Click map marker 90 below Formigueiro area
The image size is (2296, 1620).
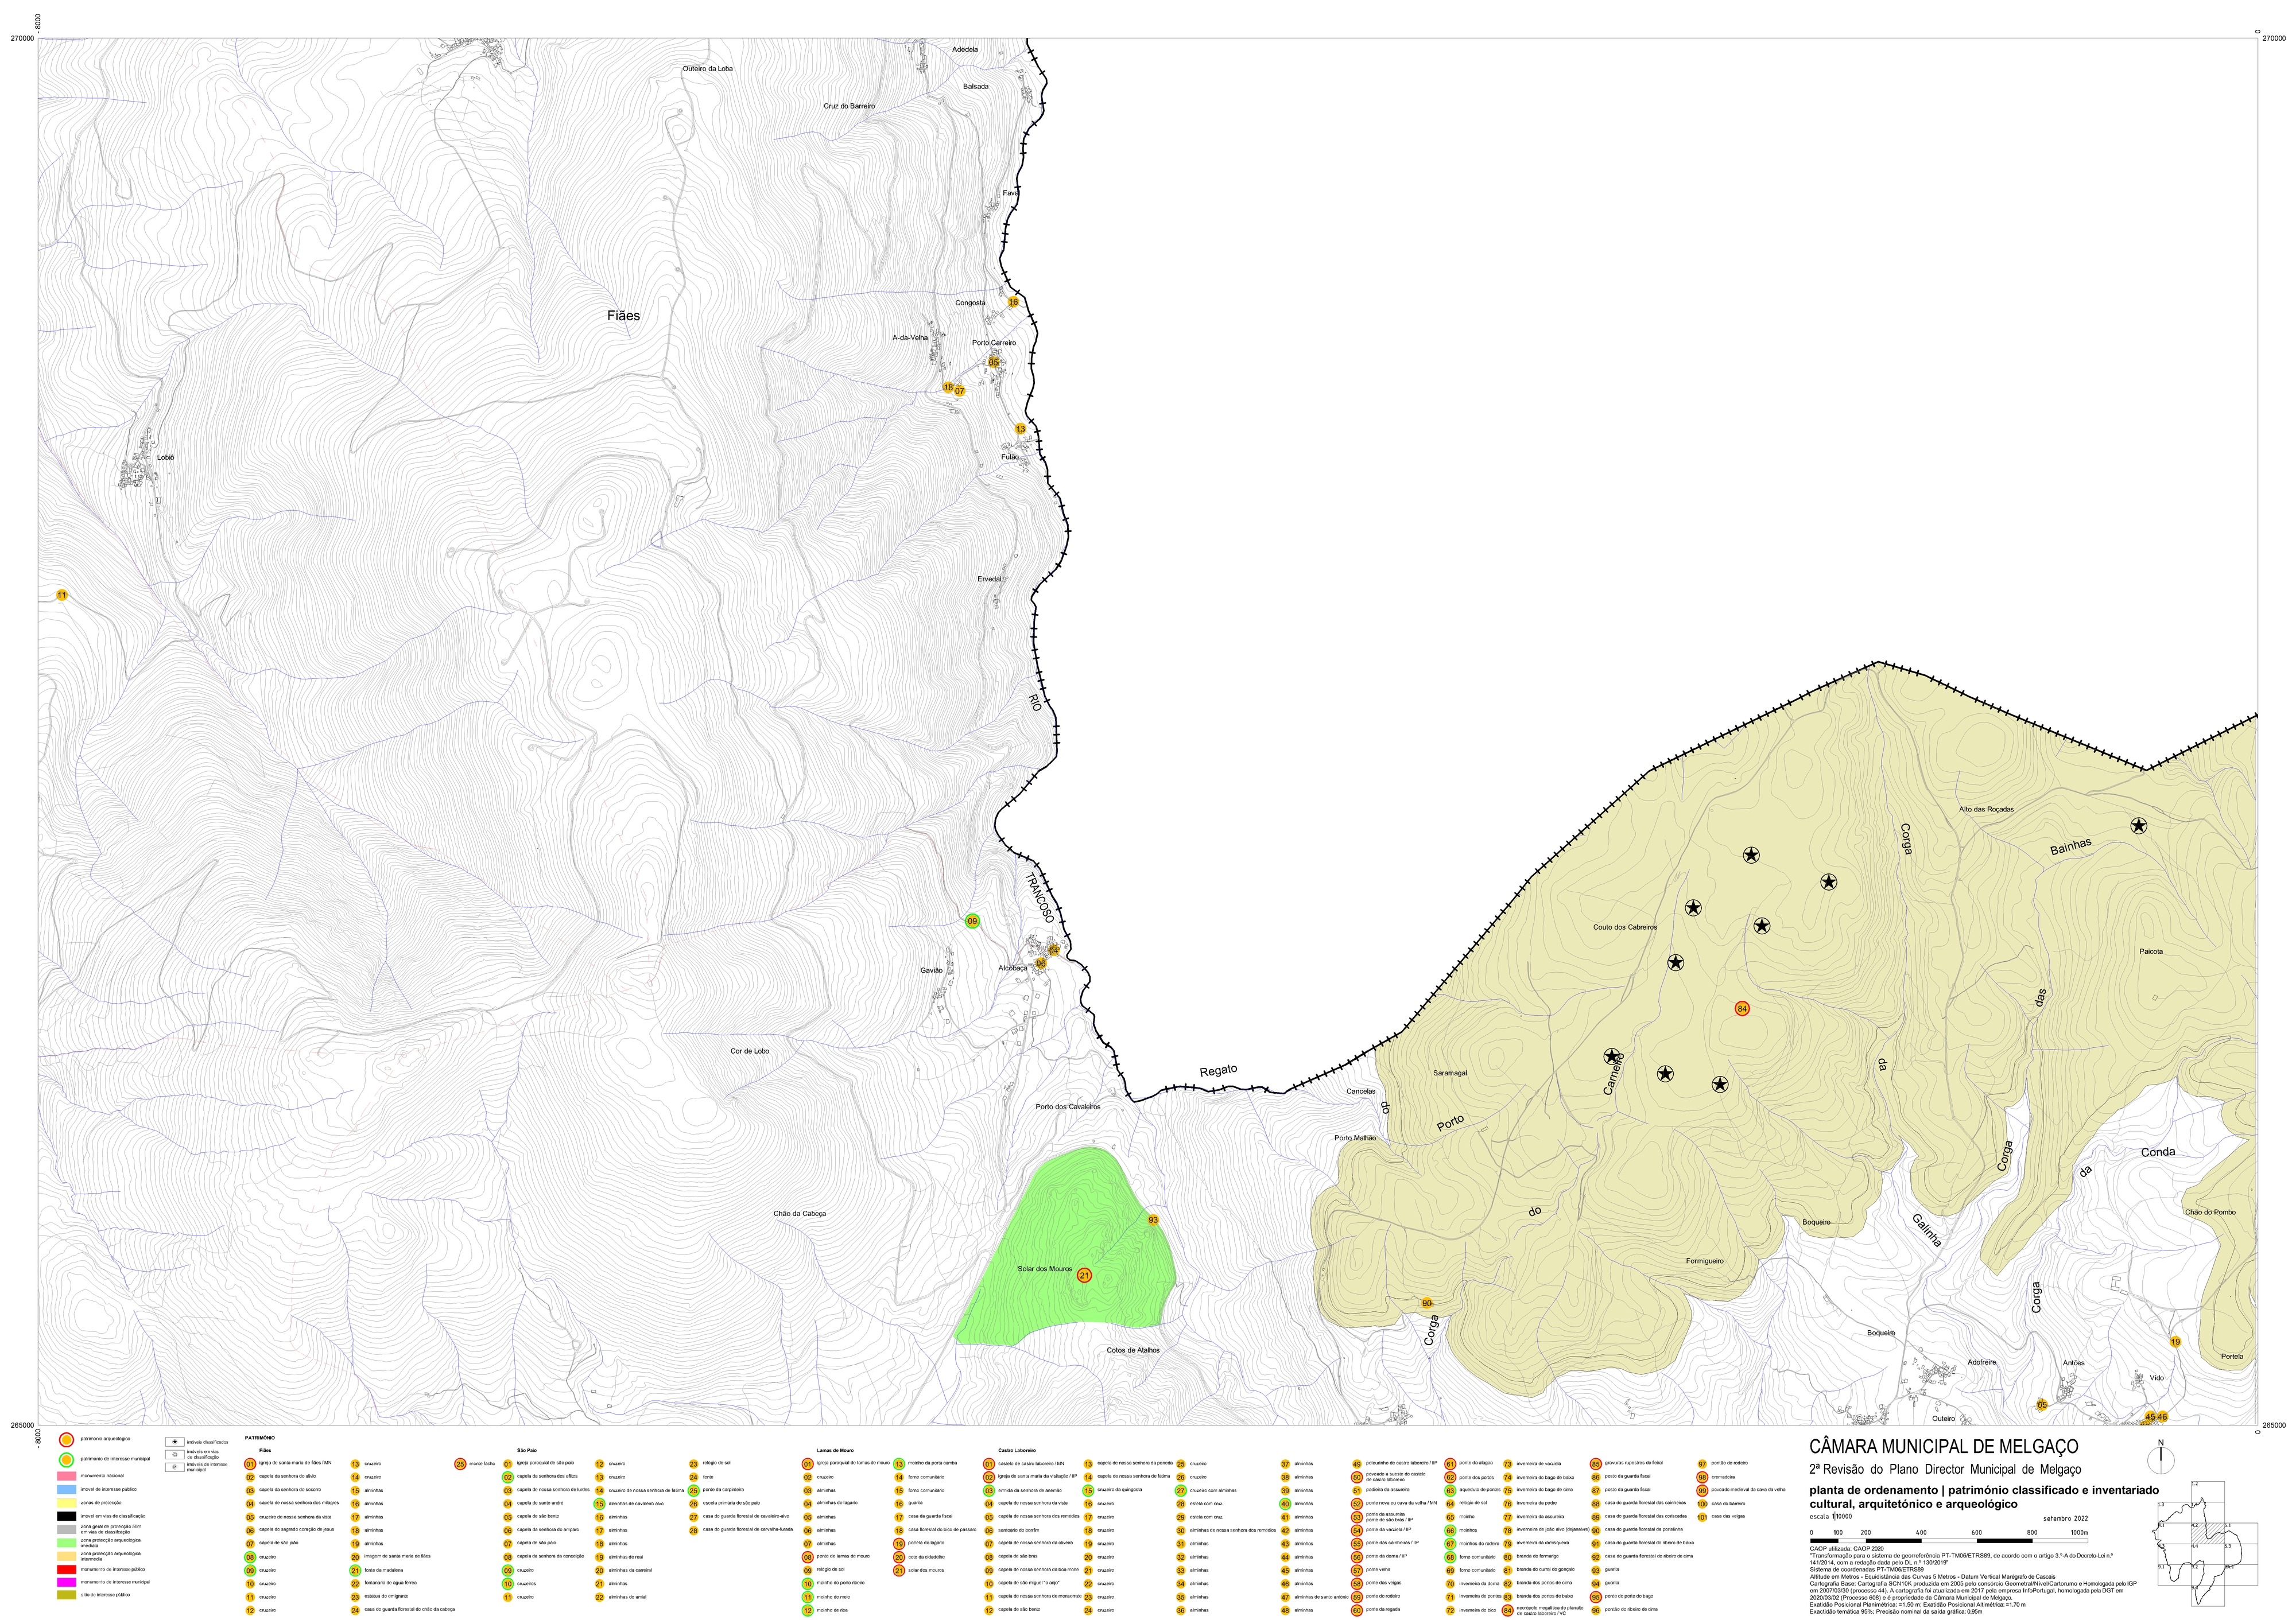point(1427,1303)
